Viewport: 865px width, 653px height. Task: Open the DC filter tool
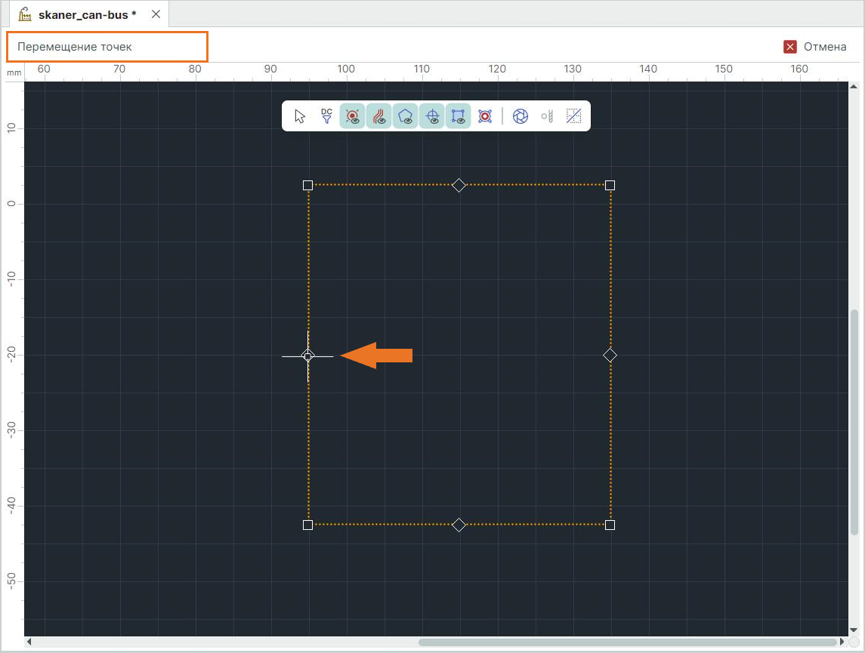click(x=326, y=116)
